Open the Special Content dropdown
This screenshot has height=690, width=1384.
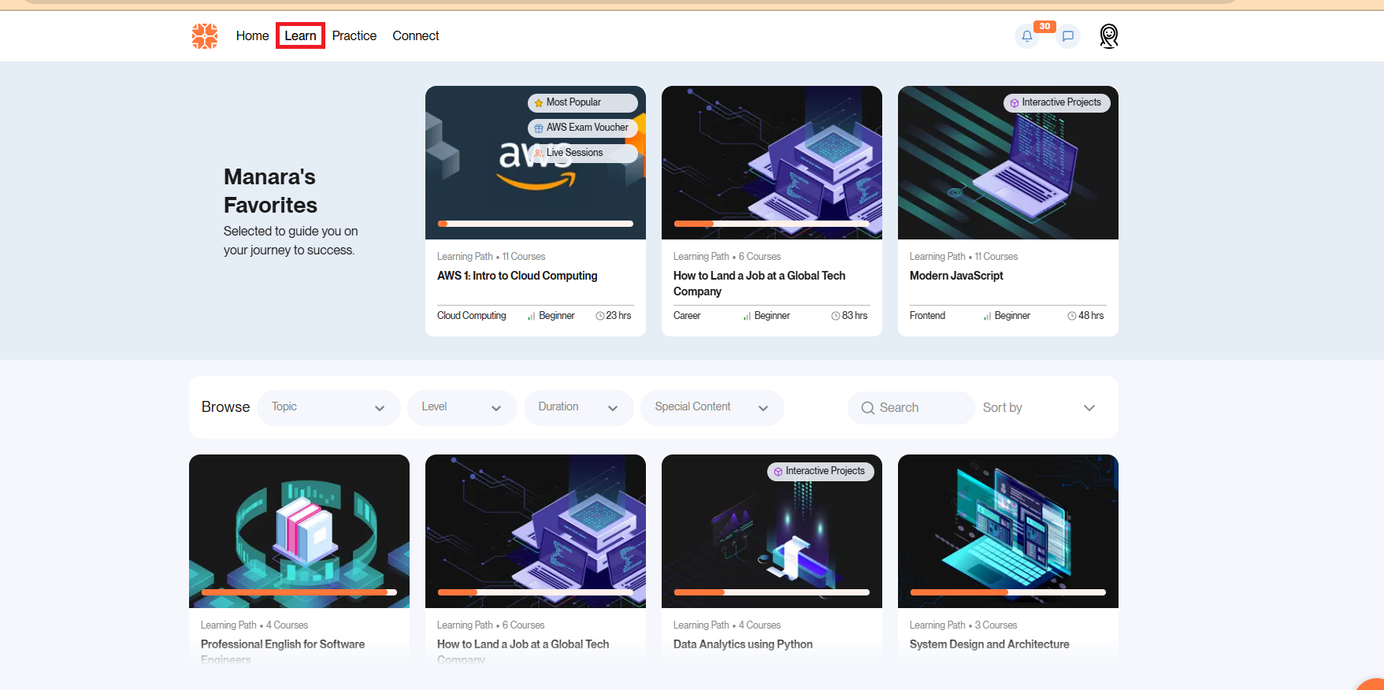pos(712,408)
